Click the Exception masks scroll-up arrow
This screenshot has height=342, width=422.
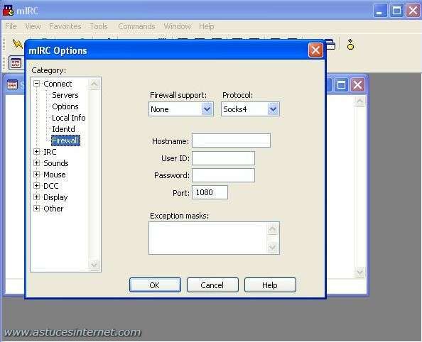pyautogui.click(x=272, y=229)
